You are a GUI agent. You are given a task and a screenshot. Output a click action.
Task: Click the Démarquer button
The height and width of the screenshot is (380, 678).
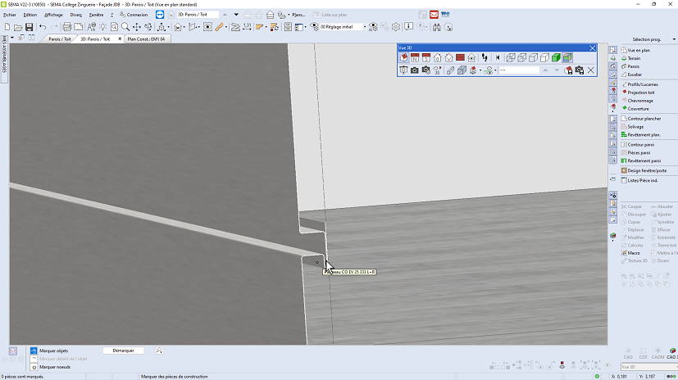(x=123, y=351)
